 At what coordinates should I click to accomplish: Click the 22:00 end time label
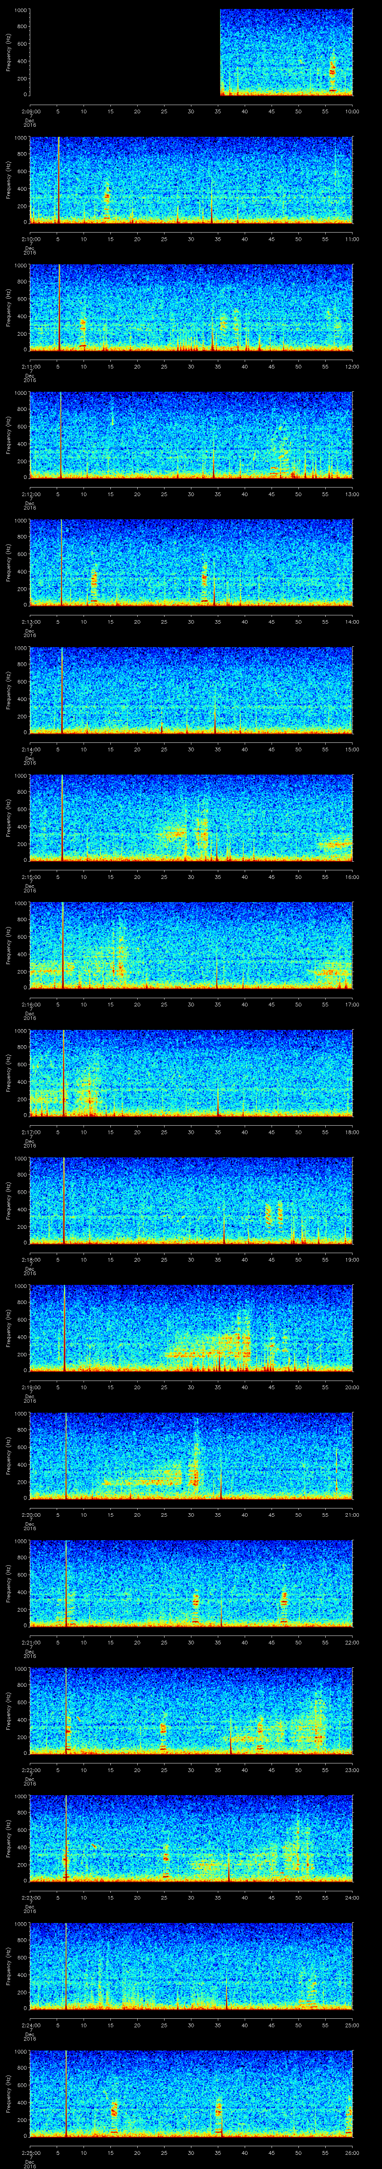click(x=352, y=1642)
